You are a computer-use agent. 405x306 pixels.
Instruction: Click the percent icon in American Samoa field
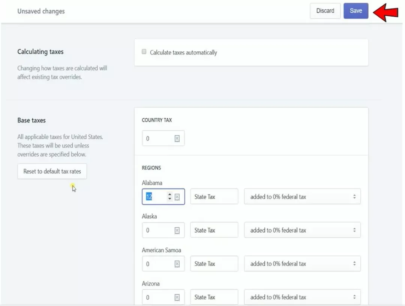coord(177,264)
